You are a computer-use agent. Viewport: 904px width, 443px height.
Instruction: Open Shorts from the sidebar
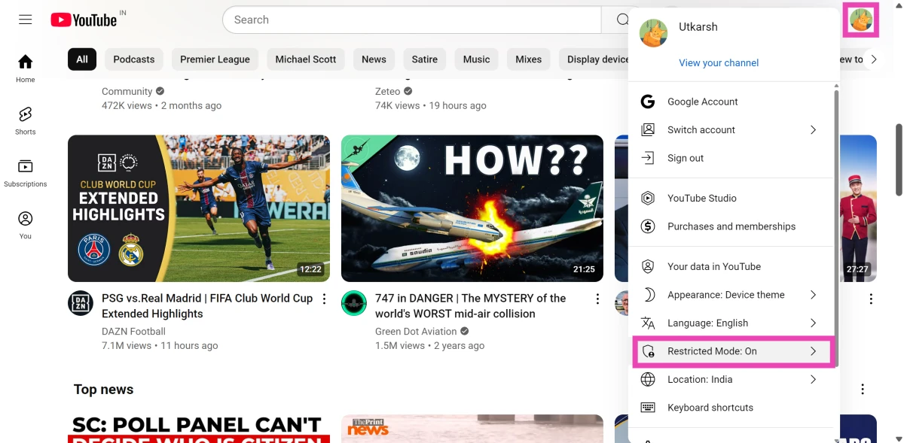tap(26, 120)
